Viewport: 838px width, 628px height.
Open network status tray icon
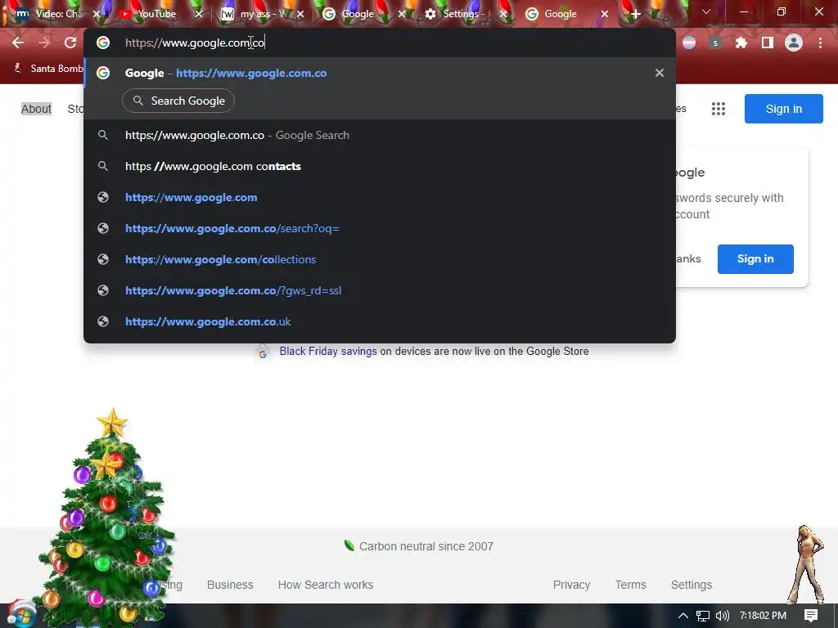[x=703, y=616]
